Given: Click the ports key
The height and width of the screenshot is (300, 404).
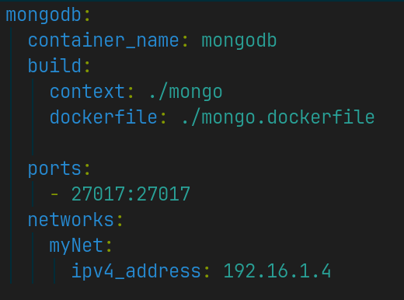Looking at the screenshot, I should (54, 169).
